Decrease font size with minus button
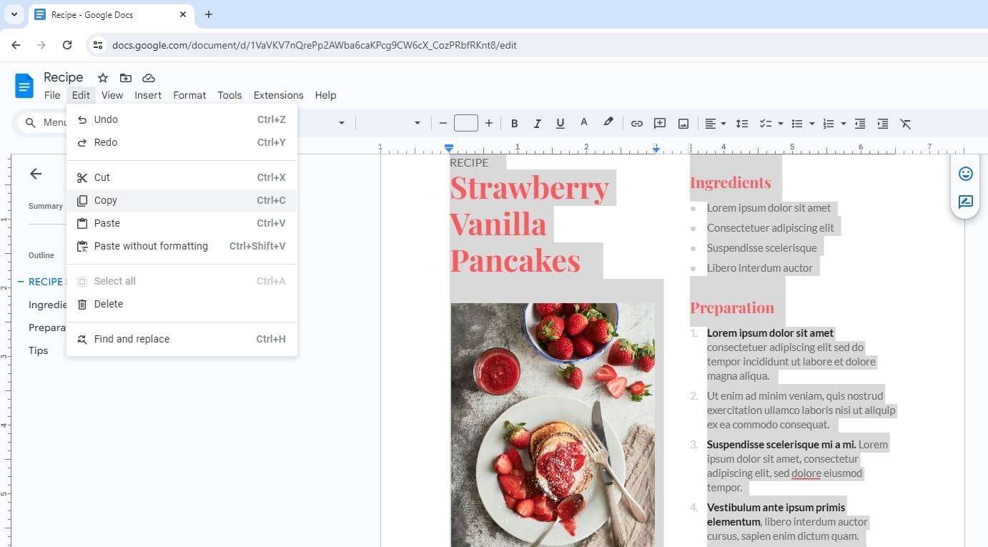 (x=443, y=124)
